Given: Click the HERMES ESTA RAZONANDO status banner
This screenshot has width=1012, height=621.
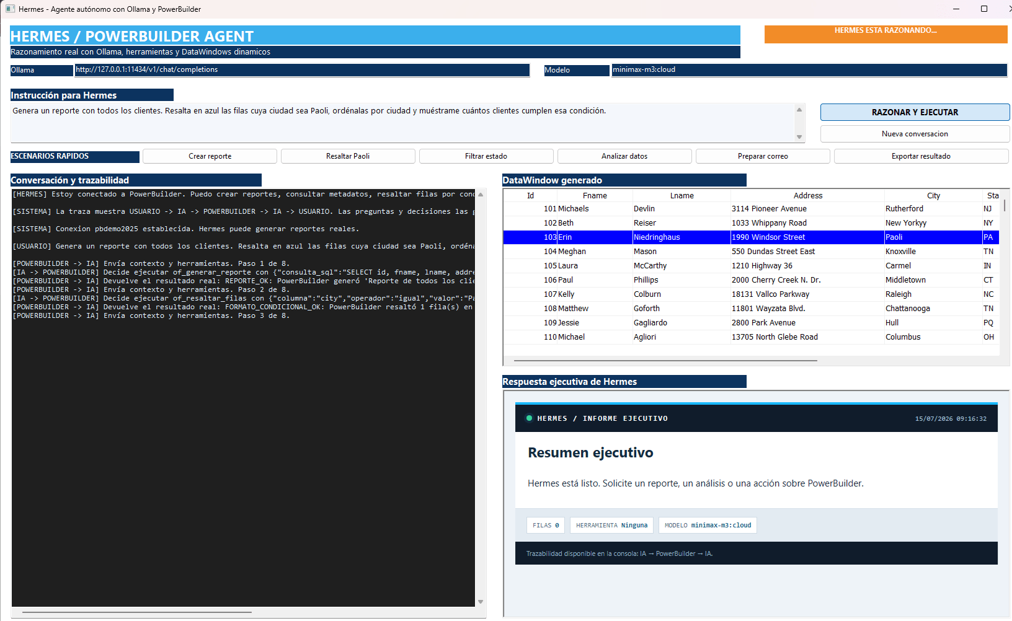Looking at the screenshot, I should pos(885,34).
